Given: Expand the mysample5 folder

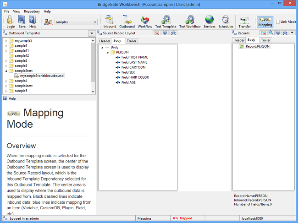Looking at the screenshot, I should click(x=6, y=41).
